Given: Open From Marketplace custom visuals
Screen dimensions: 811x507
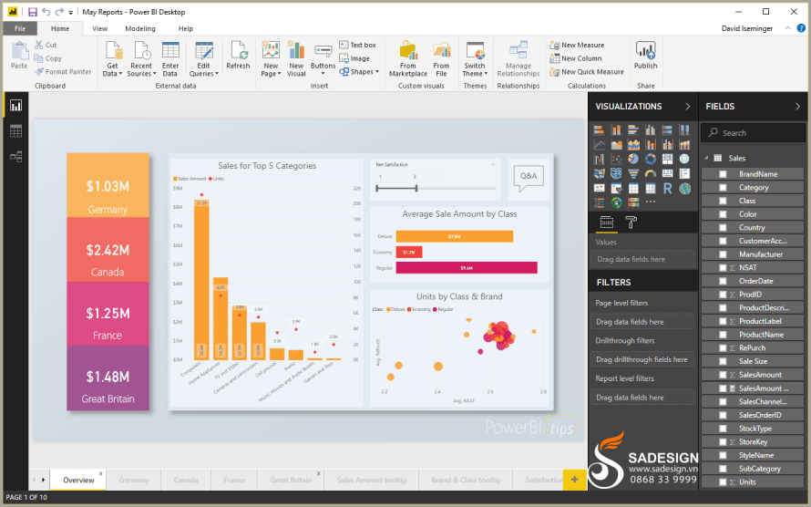Looking at the screenshot, I should [408, 59].
